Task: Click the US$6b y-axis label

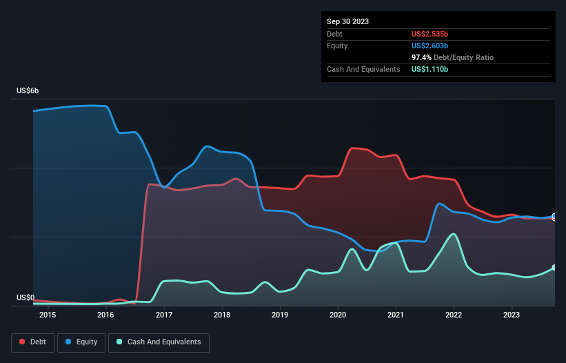Action: coord(28,90)
